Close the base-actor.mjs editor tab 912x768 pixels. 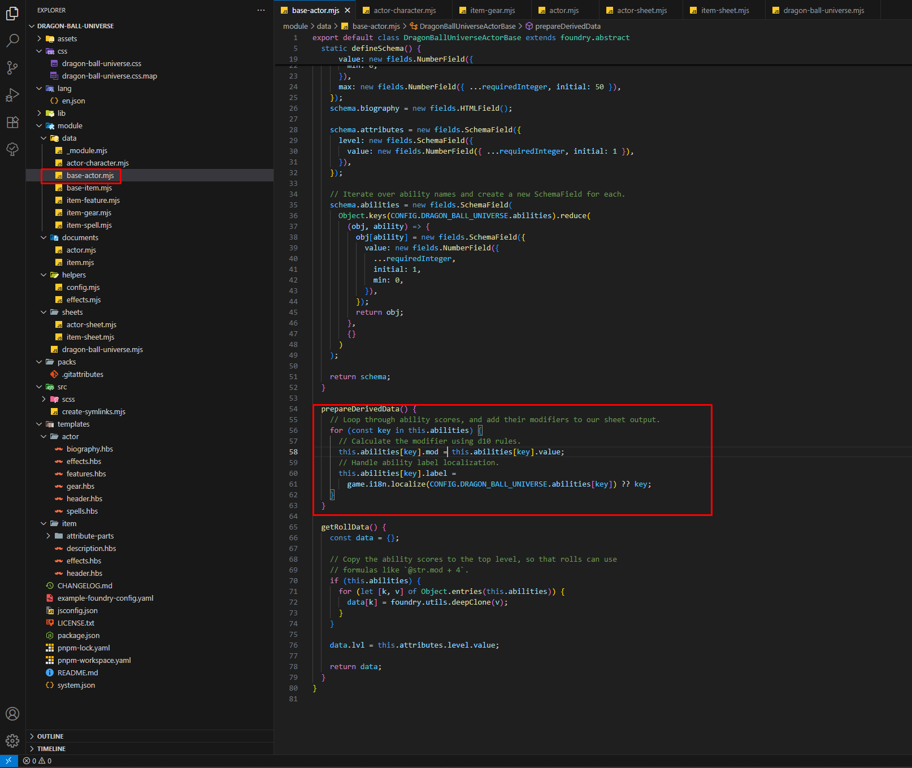point(348,10)
